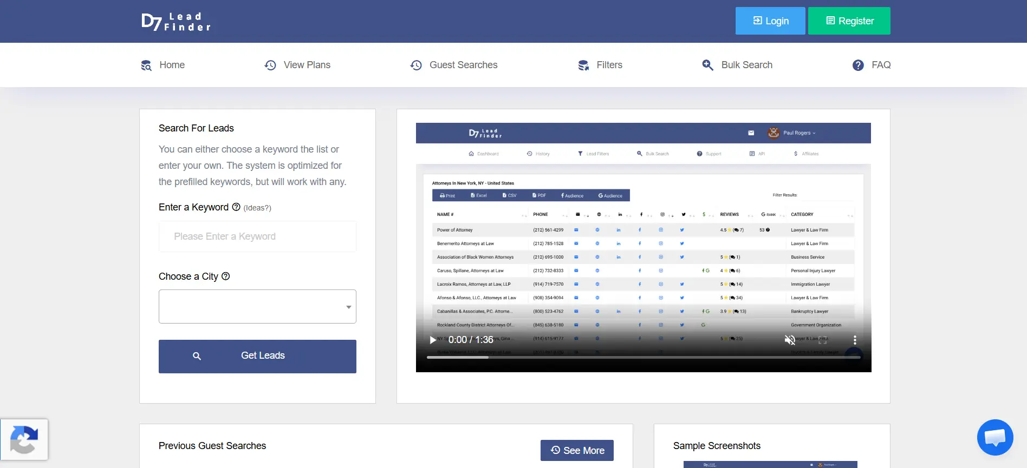Click the keyword help question-mark icon
Image resolution: width=1027 pixels, height=468 pixels.
236,207
